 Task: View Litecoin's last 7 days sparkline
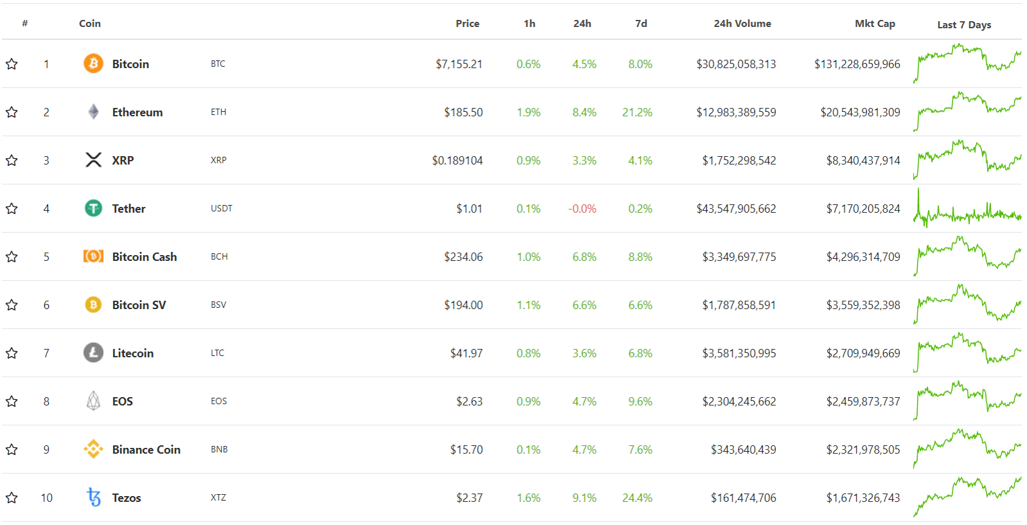pos(967,353)
